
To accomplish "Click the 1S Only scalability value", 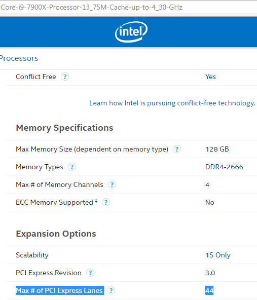I will pos(218,255).
